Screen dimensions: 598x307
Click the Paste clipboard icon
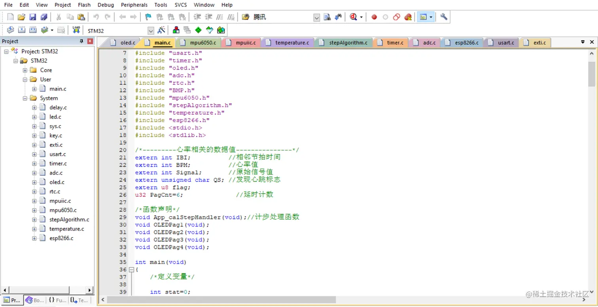(81, 17)
